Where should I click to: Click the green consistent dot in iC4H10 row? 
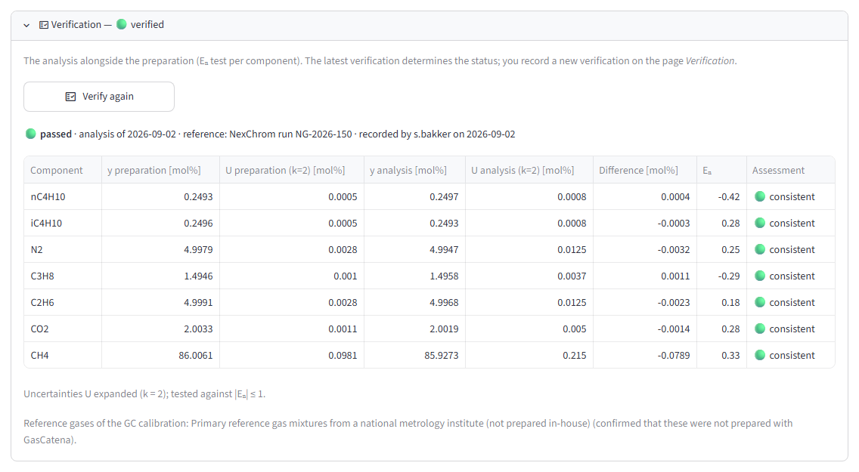760,223
